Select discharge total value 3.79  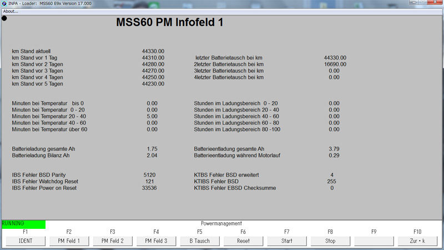click(334, 149)
